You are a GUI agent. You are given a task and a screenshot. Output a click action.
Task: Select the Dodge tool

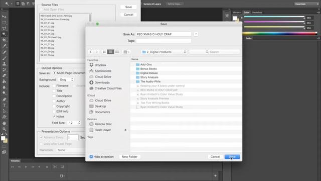pos(4,93)
